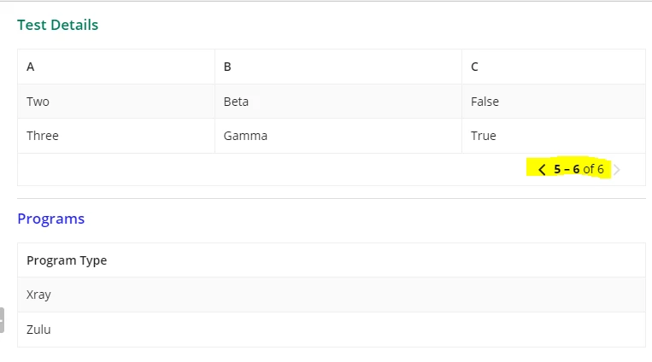This screenshot has width=652, height=362.
Task: Select the Zulu program row
Action: click(x=332, y=330)
